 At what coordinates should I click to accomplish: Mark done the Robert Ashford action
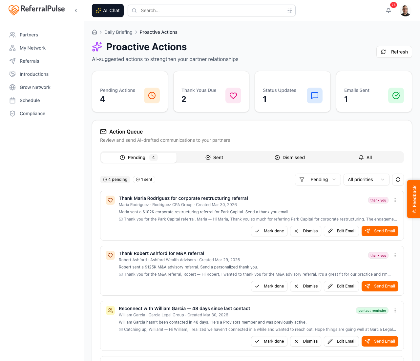[x=269, y=286]
